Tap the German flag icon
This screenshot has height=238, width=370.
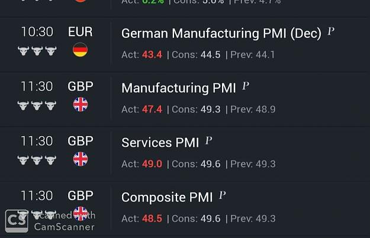pyautogui.click(x=81, y=50)
